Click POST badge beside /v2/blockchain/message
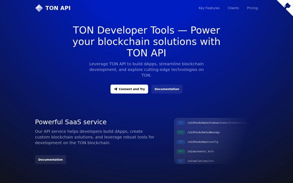 181,133
